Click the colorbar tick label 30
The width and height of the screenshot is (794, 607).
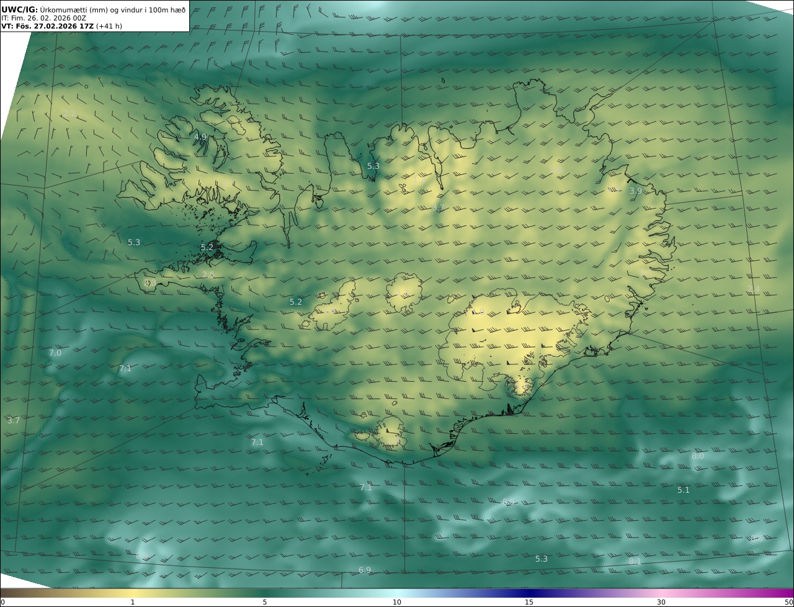[661, 602]
